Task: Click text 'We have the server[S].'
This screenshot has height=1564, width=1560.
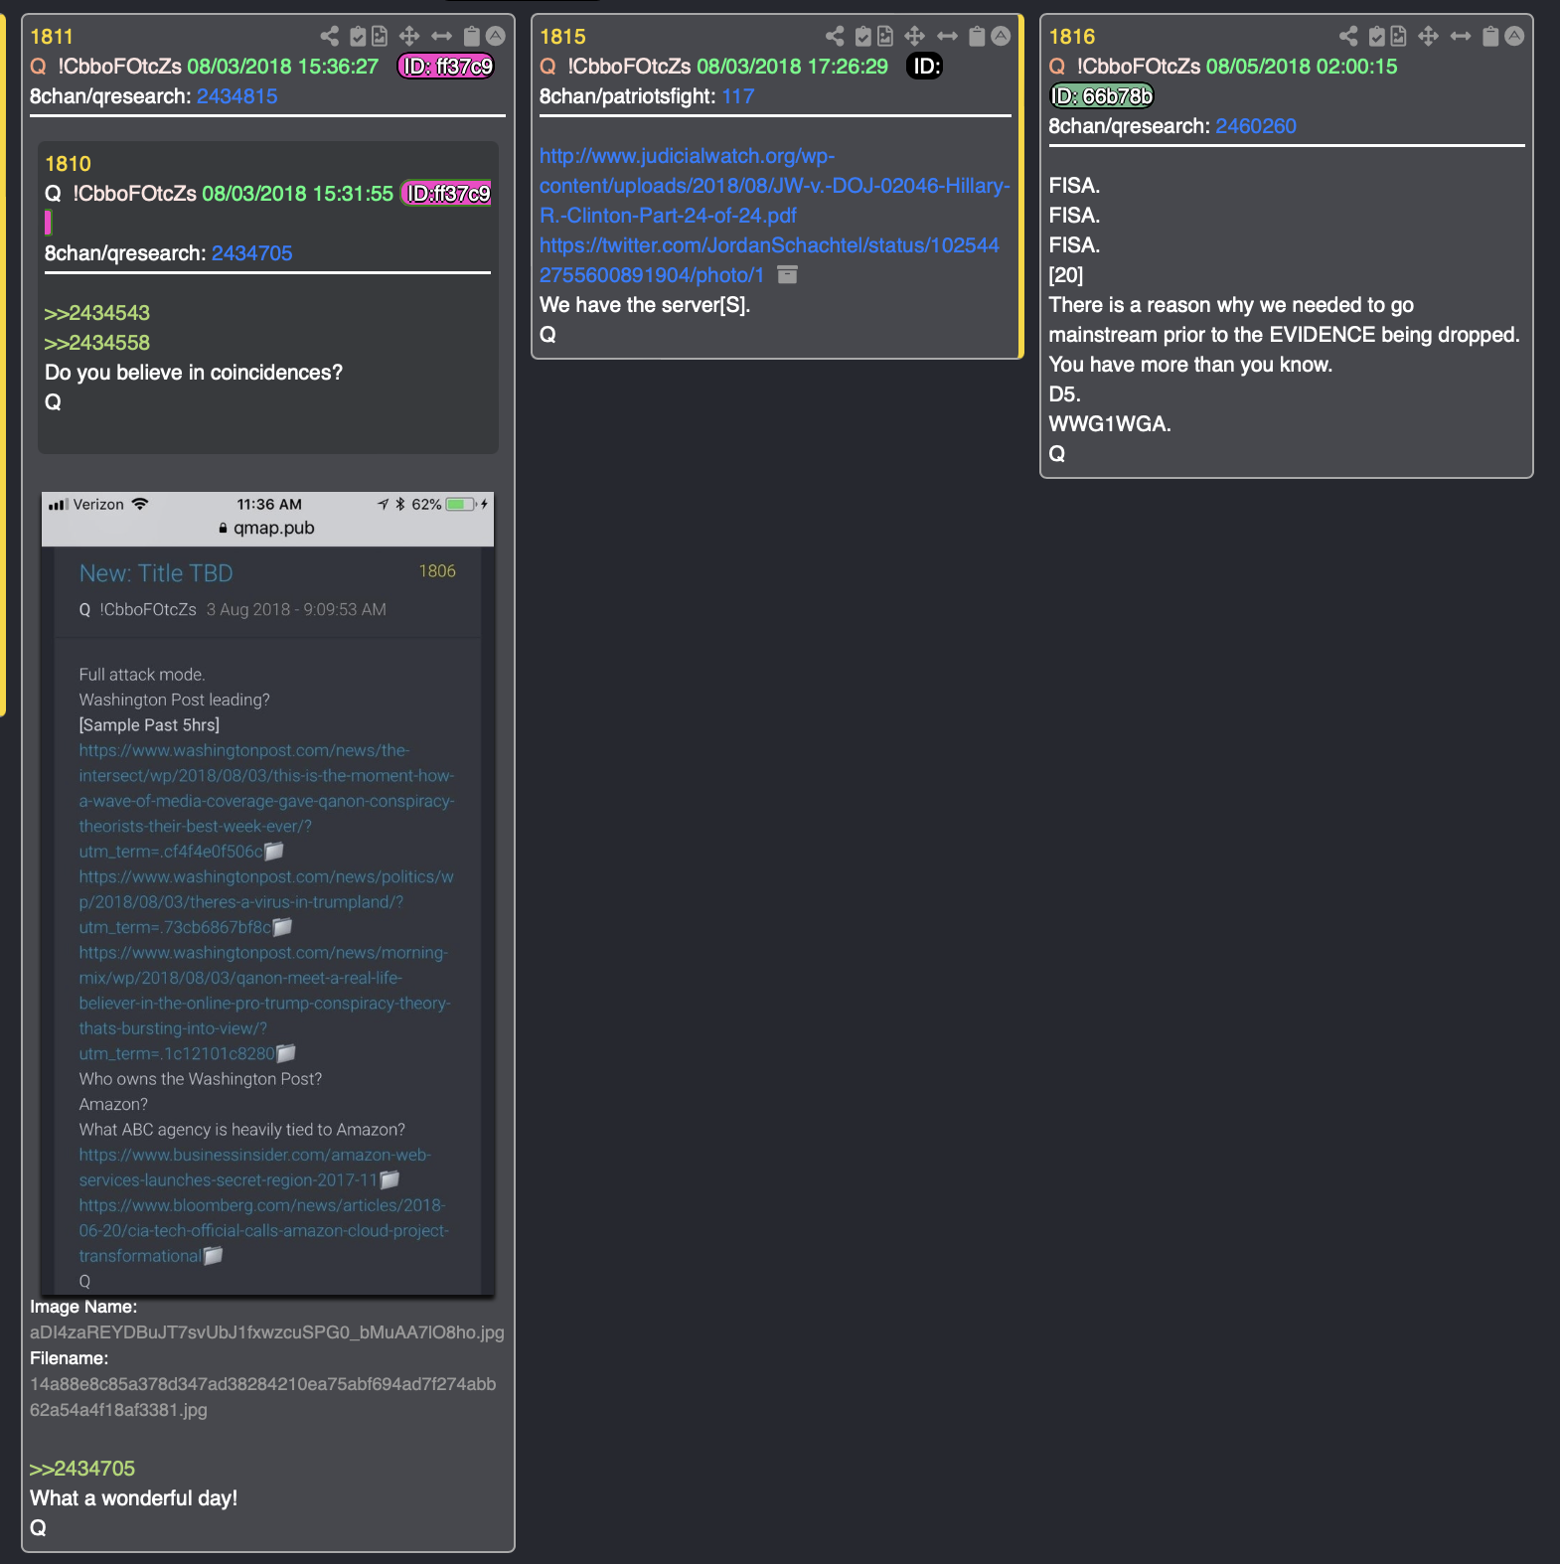Action: (x=645, y=305)
